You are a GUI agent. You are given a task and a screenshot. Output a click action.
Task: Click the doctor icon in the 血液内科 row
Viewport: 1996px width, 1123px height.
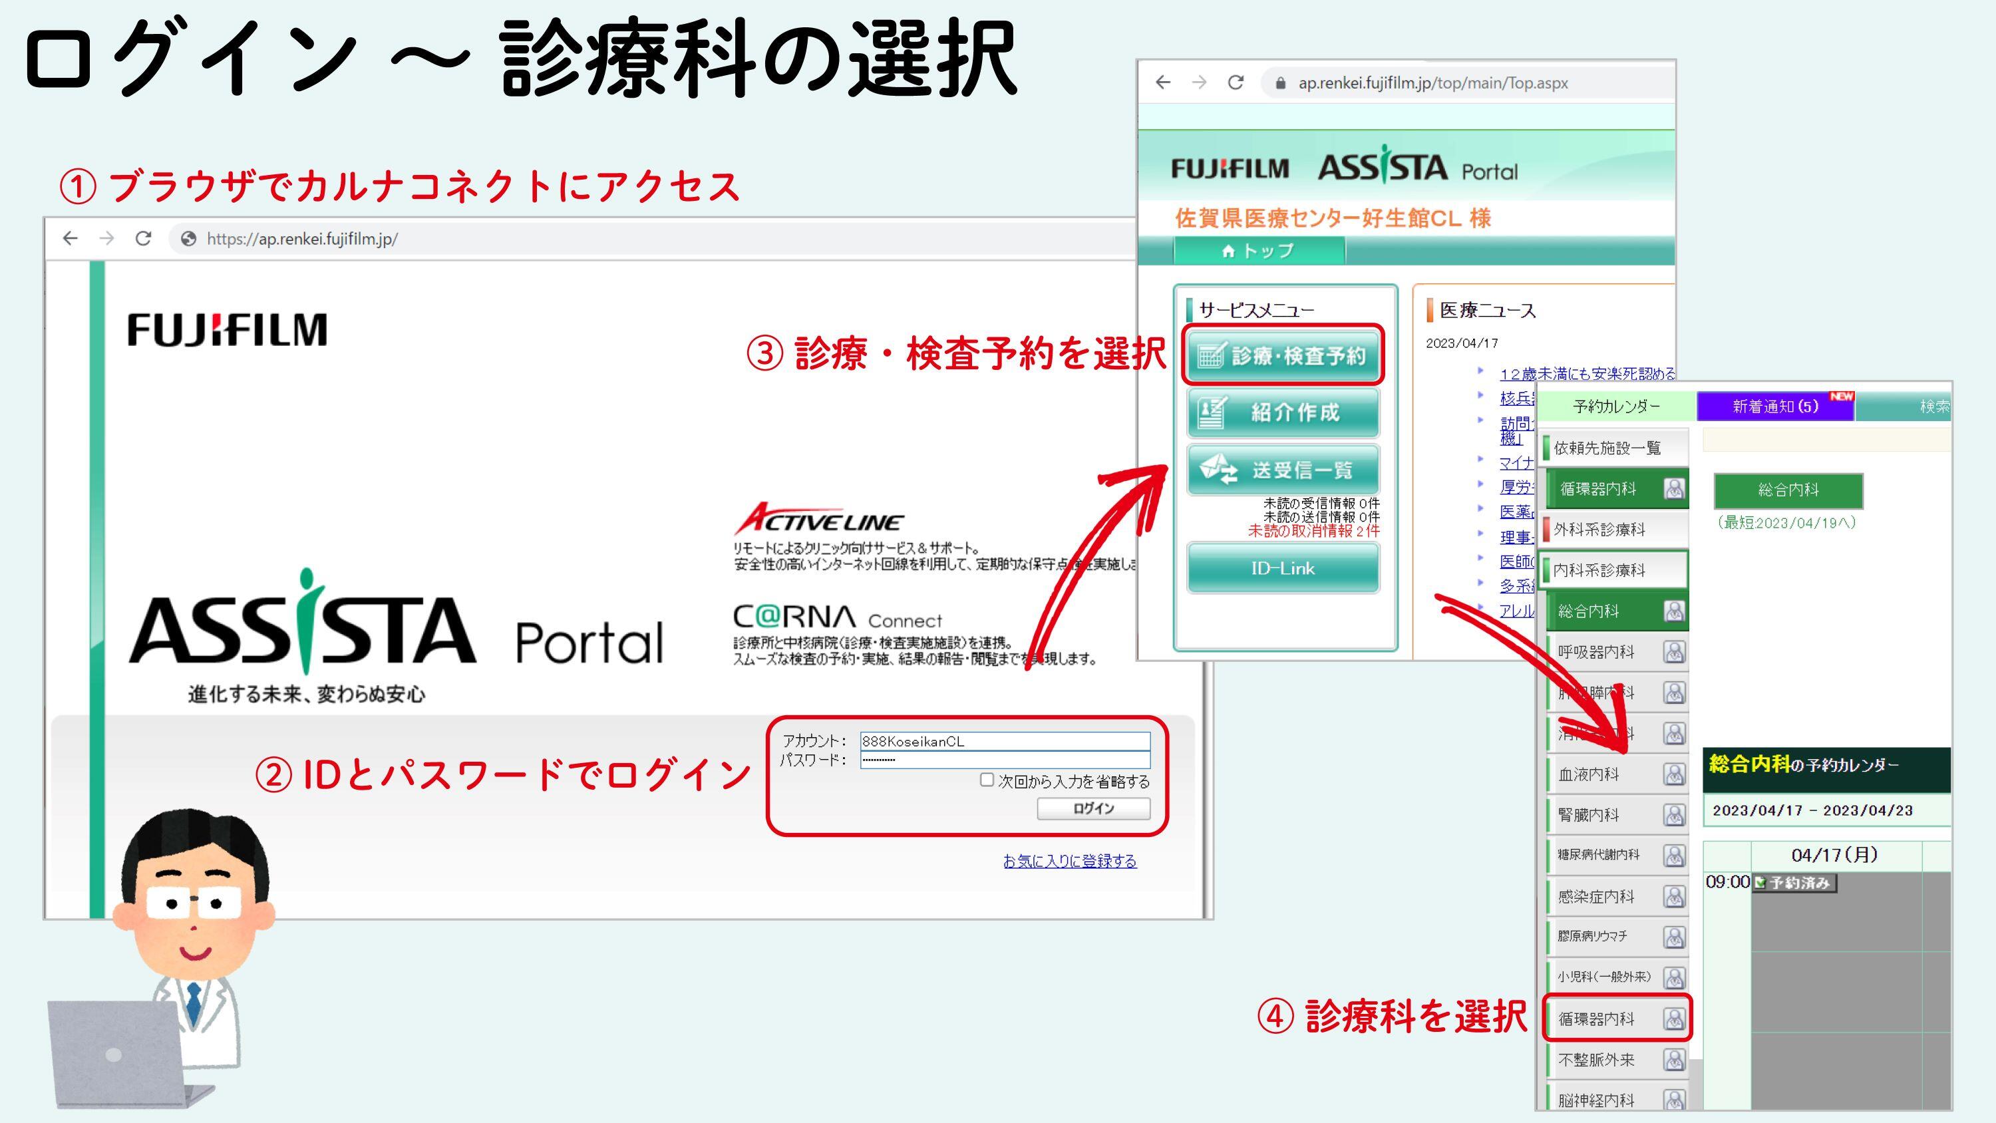(x=1675, y=774)
